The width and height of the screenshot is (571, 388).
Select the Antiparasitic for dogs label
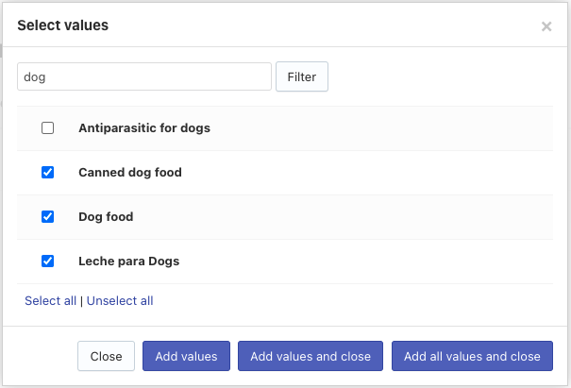144,128
